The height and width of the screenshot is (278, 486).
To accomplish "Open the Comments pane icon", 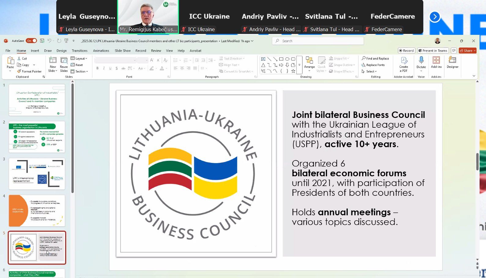I will coord(454,51).
